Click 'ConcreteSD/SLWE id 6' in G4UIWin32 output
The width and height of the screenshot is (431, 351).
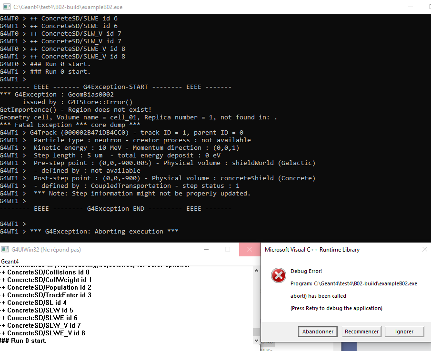tap(42, 318)
